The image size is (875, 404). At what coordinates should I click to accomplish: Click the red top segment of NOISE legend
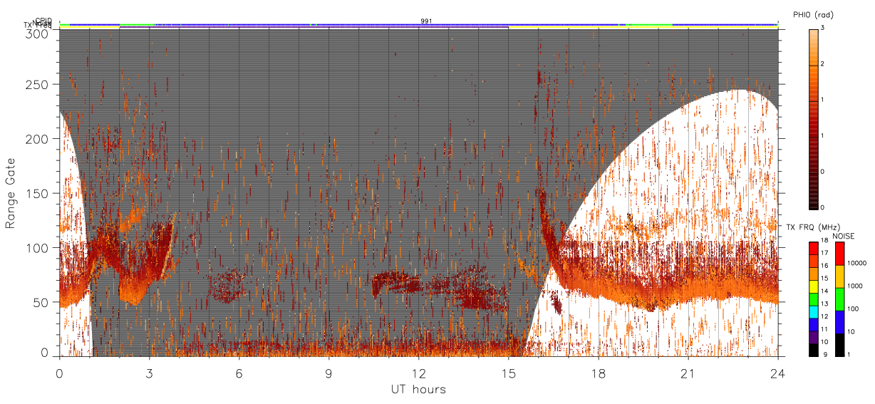pos(840,254)
